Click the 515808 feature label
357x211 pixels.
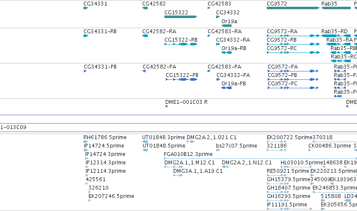click(331, 196)
